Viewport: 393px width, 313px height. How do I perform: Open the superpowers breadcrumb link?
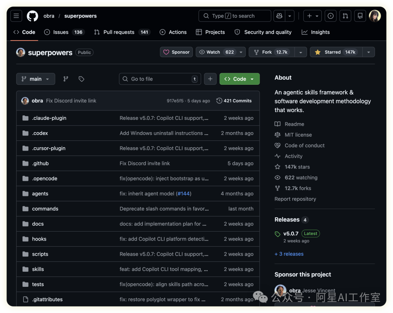point(81,16)
